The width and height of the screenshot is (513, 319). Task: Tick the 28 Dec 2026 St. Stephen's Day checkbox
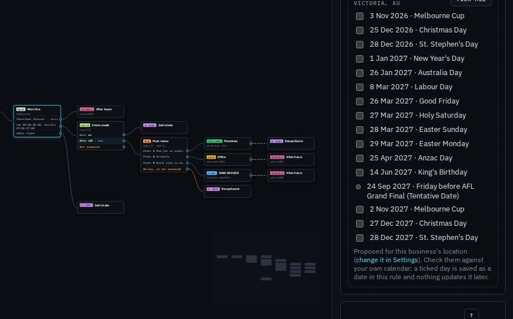coord(359,44)
